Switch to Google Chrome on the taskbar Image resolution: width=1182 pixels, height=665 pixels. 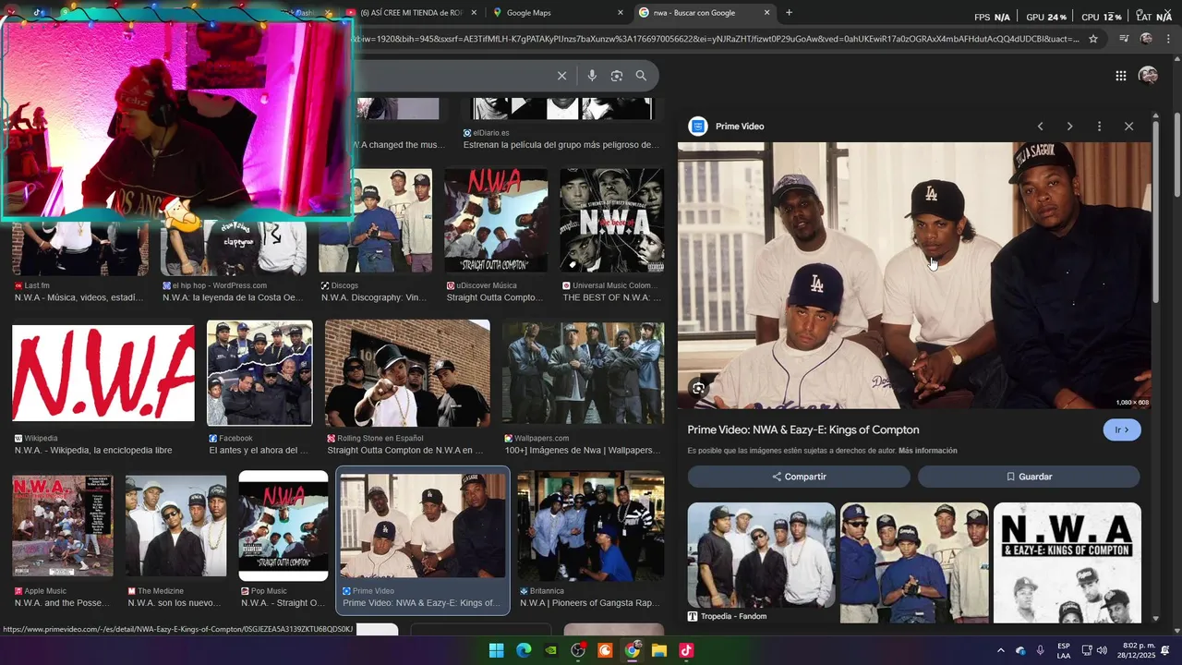[x=633, y=650]
